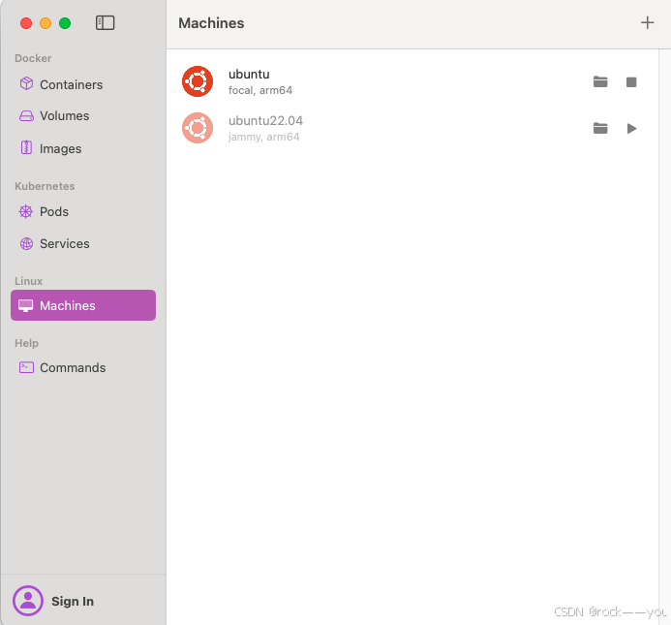
Task: Start the ubuntu22.04 machine
Action: 631,128
